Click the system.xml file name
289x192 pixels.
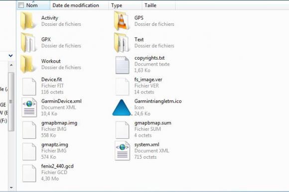[x=146, y=145]
